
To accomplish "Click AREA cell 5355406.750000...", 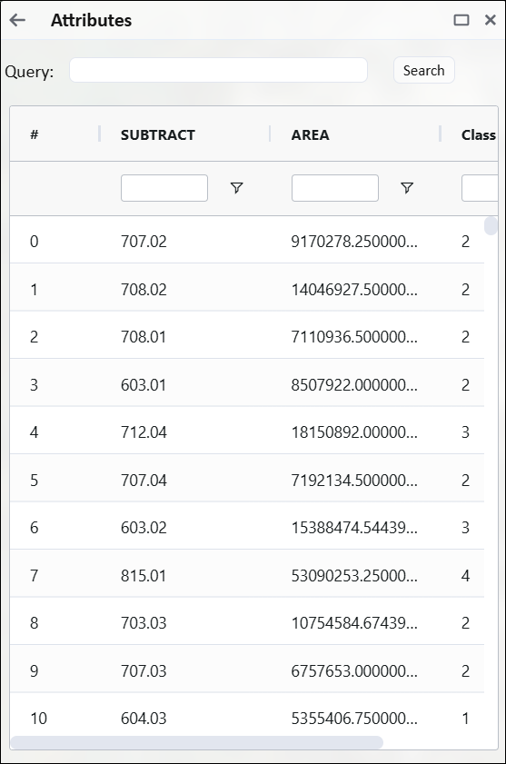I will tap(354, 719).
